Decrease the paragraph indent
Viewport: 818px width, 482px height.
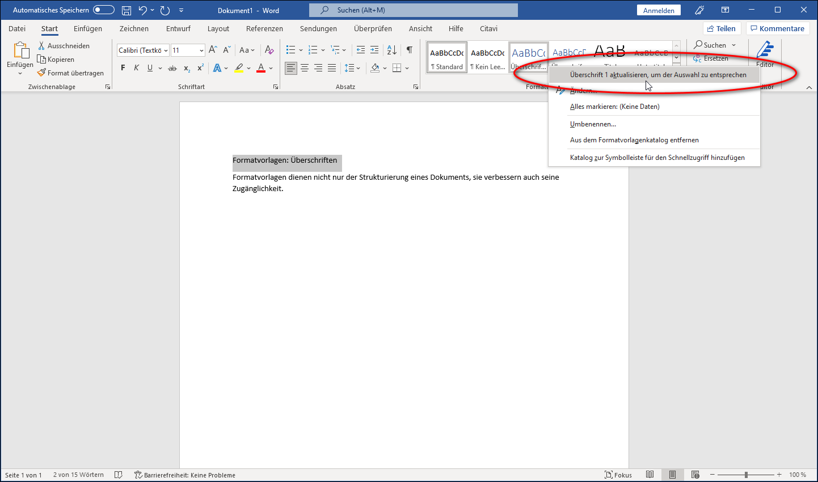pyautogui.click(x=361, y=50)
